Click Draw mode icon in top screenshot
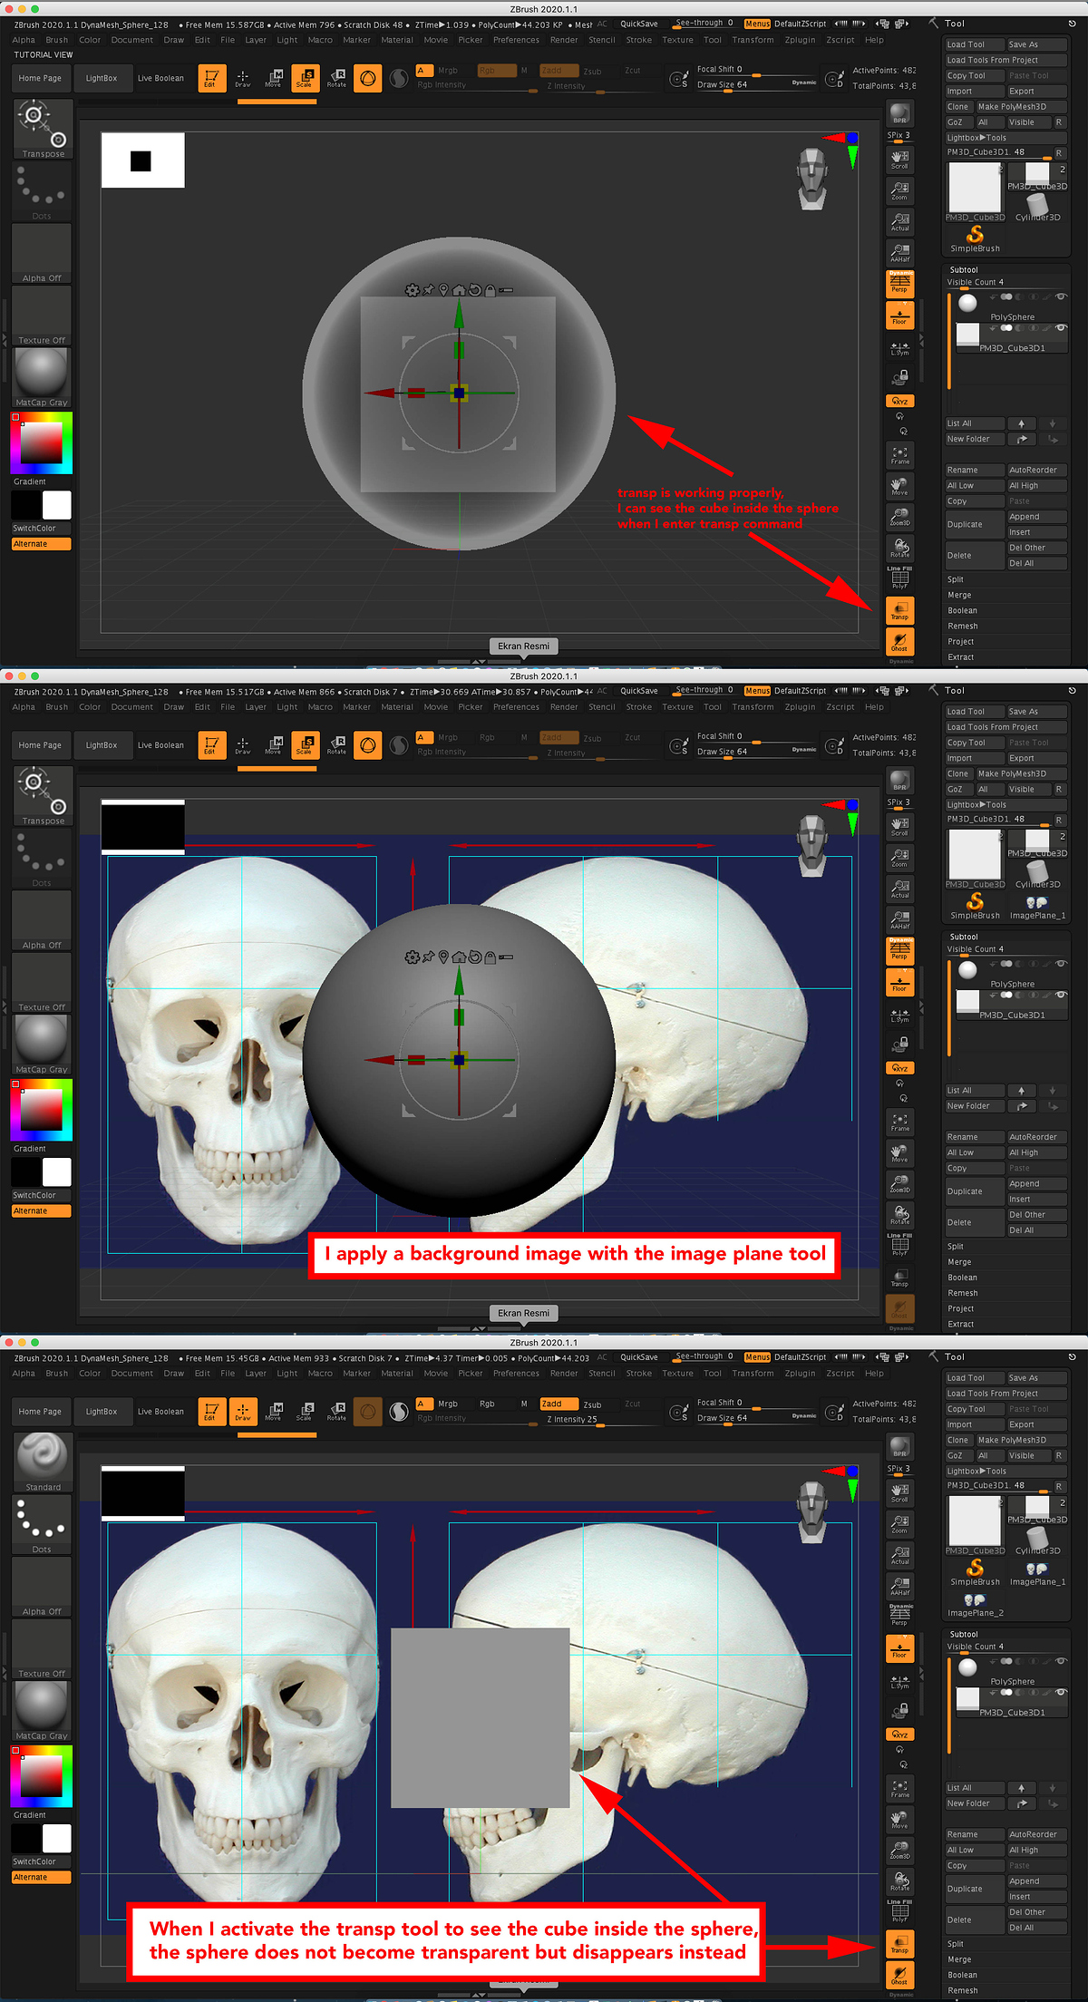Image resolution: width=1088 pixels, height=2002 pixels. click(243, 78)
